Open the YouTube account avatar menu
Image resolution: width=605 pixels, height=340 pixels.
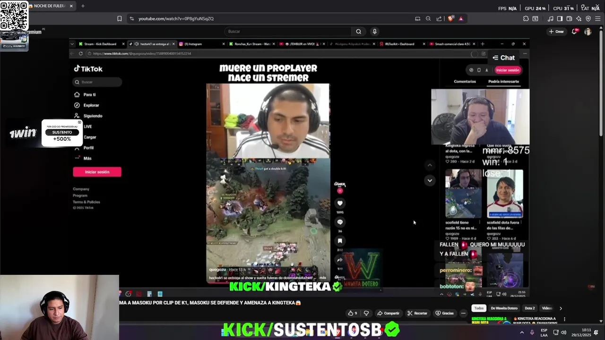(588, 32)
